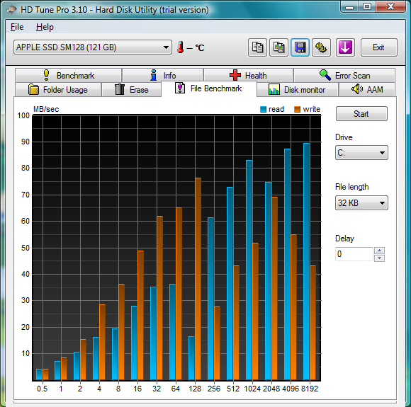Open the Help menu
Image resolution: width=411 pixels, height=407 pixels.
(x=45, y=27)
